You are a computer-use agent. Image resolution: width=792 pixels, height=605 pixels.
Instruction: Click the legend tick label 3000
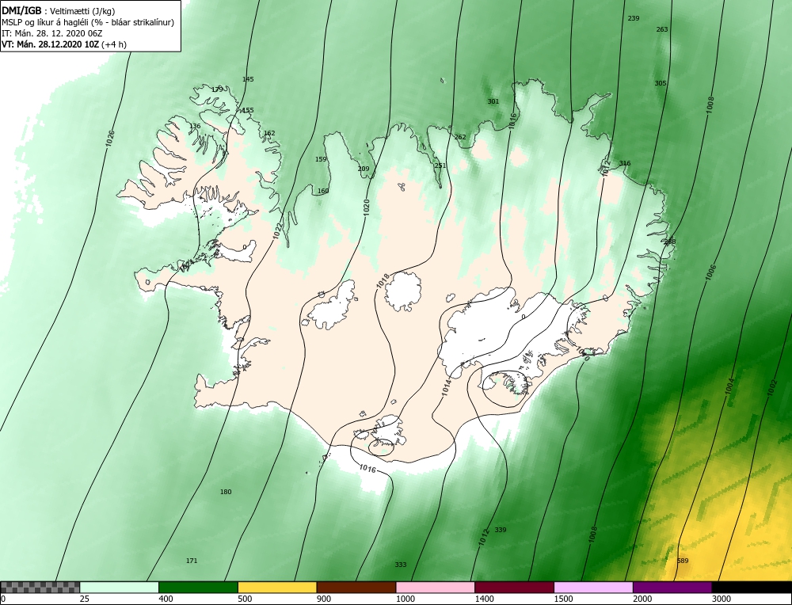tap(721, 599)
